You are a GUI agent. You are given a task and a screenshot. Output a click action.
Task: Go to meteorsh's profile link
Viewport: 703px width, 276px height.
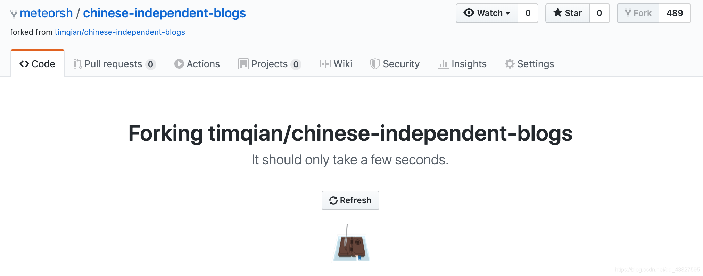pyautogui.click(x=46, y=13)
